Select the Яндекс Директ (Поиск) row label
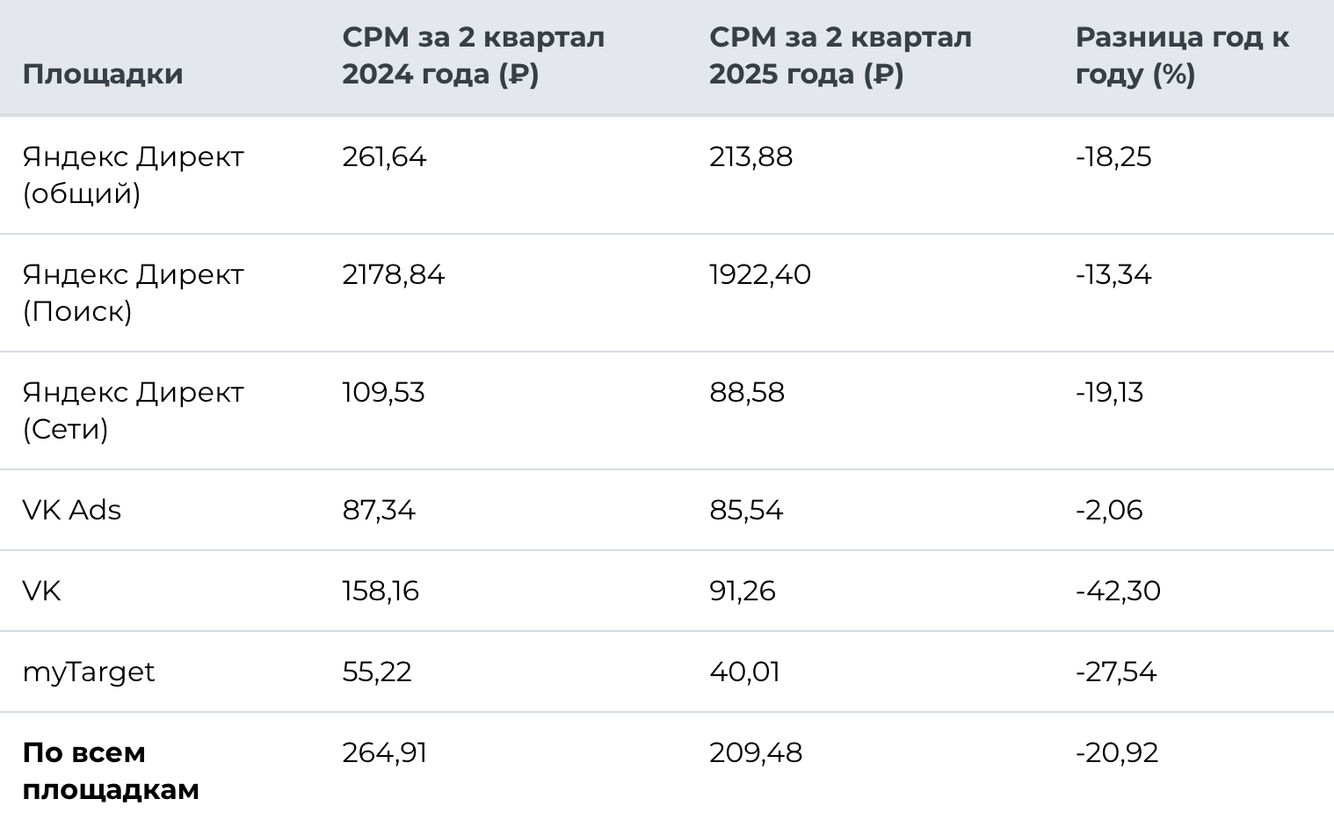Screen dimensions: 1334x828 tap(133, 293)
